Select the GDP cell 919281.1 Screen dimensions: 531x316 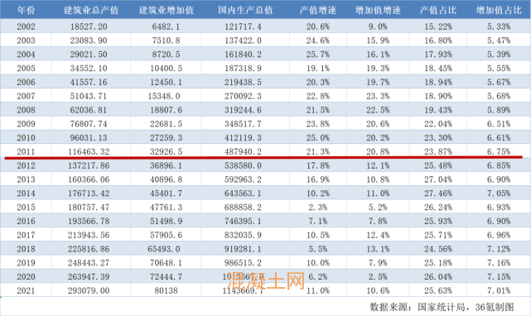pos(244,249)
